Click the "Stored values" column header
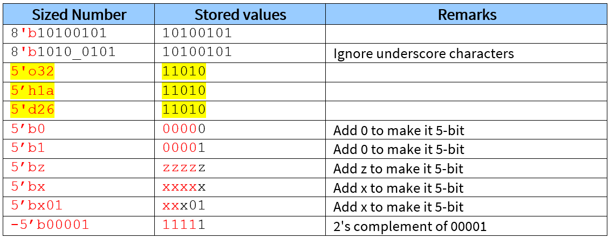 coord(240,15)
